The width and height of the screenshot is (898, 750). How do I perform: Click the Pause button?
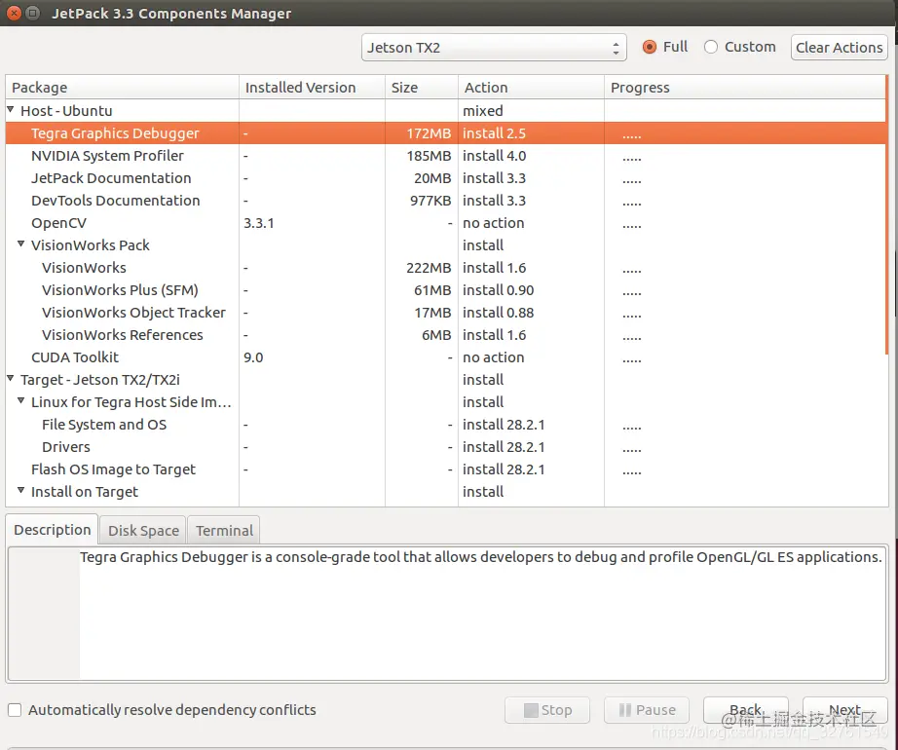pyautogui.click(x=647, y=710)
